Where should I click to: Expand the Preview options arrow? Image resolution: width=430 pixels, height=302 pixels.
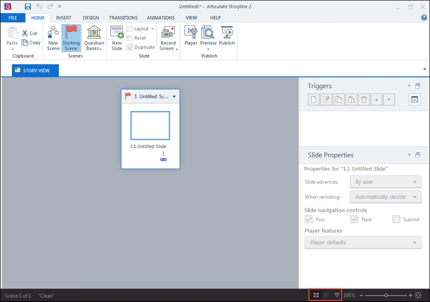(x=208, y=50)
